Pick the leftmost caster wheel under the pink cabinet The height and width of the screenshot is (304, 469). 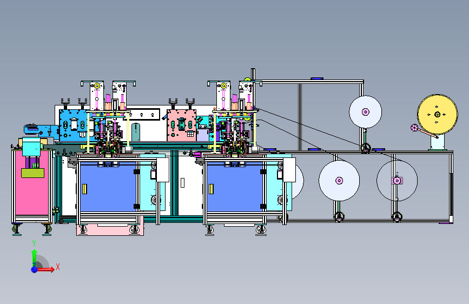pos(16,229)
